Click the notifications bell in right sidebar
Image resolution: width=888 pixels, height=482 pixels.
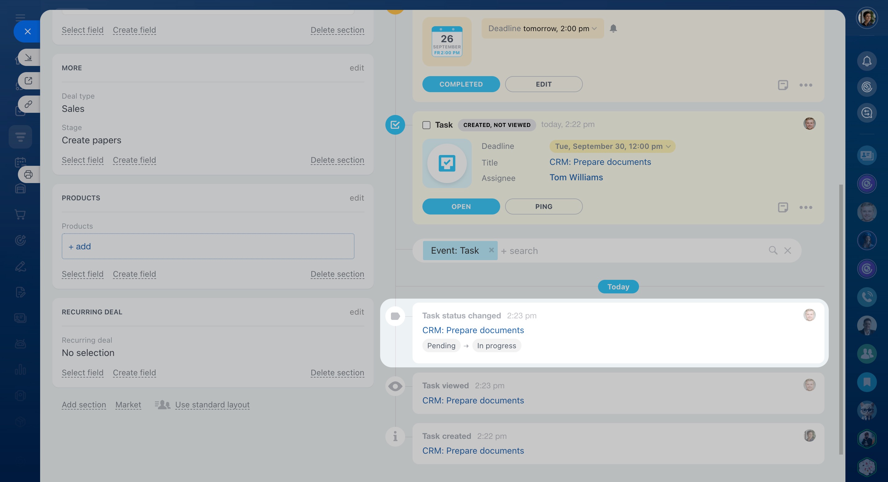[x=866, y=61]
